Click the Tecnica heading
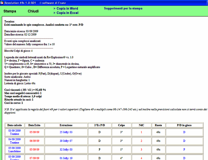Viewport: 208px width, 160px height. 9,22
